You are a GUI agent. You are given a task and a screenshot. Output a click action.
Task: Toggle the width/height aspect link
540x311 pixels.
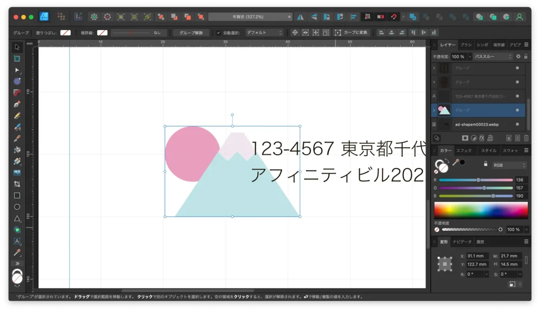point(526,260)
